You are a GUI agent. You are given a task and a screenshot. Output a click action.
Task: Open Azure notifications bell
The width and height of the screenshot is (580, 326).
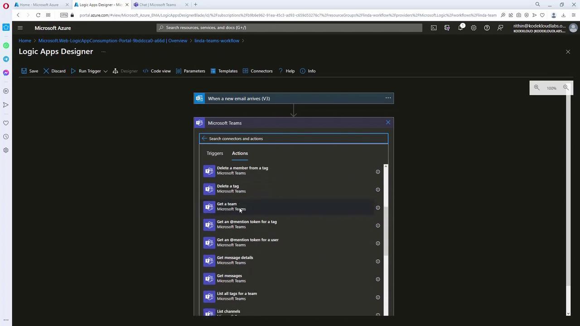click(460, 28)
